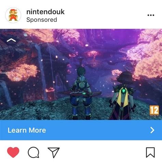Viewport: 162px width, 162px height.
Task: Visit the nintendouk username link
Action: click(x=45, y=12)
